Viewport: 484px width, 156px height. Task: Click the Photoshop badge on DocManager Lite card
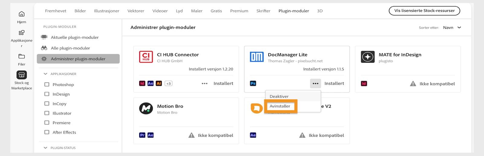pyautogui.click(x=253, y=83)
